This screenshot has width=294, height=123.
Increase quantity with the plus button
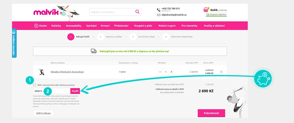tap(171, 72)
